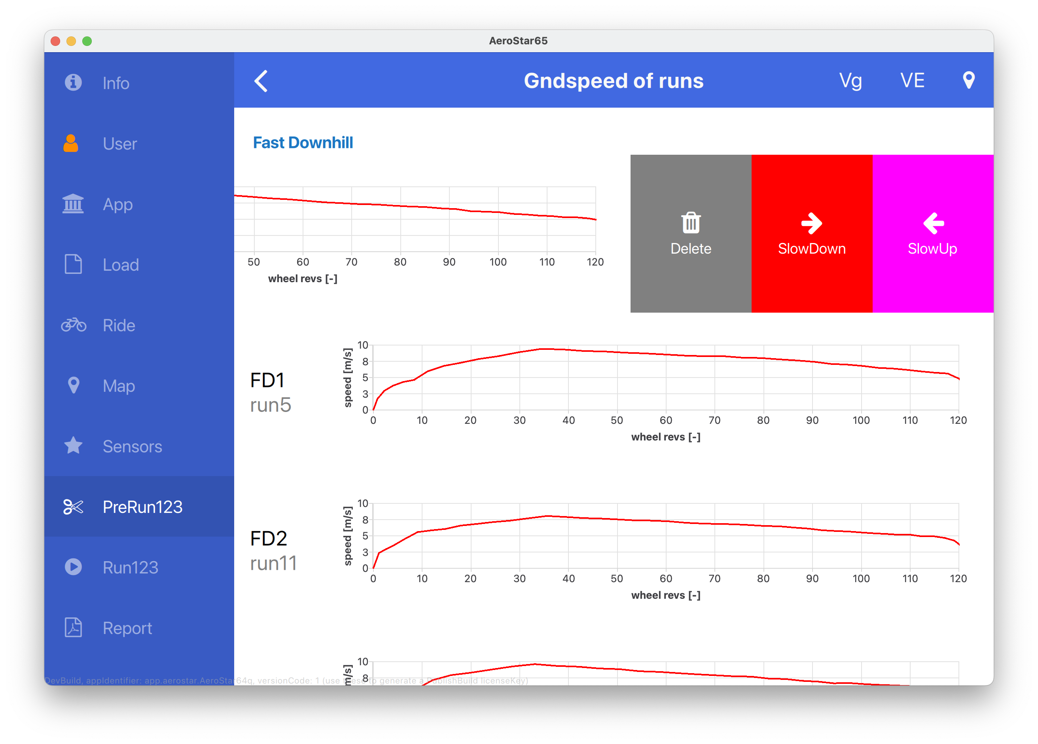The height and width of the screenshot is (744, 1038).
Task: Select the FD1 run5 row label
Action: pos(270,392)
